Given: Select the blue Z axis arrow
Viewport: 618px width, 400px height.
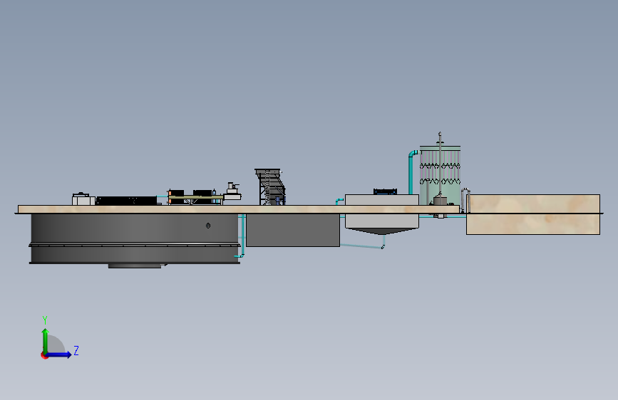Looking at the screenshot, I should pos(59,354).
